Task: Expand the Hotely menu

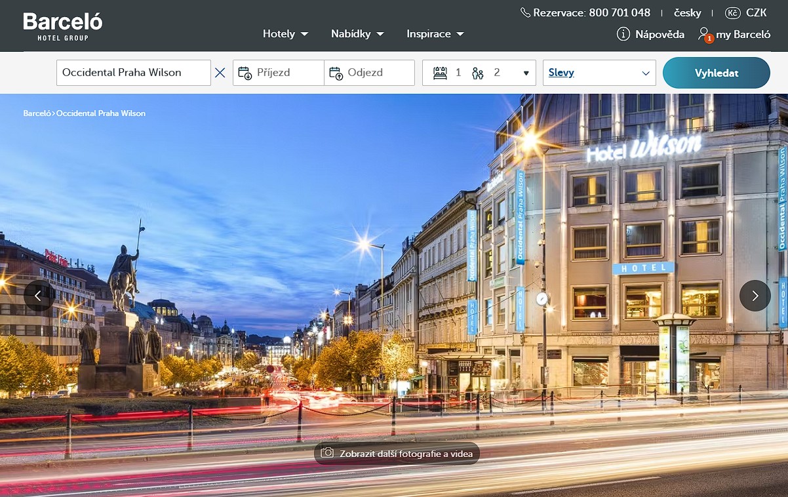Action: [x=286, y=34]
